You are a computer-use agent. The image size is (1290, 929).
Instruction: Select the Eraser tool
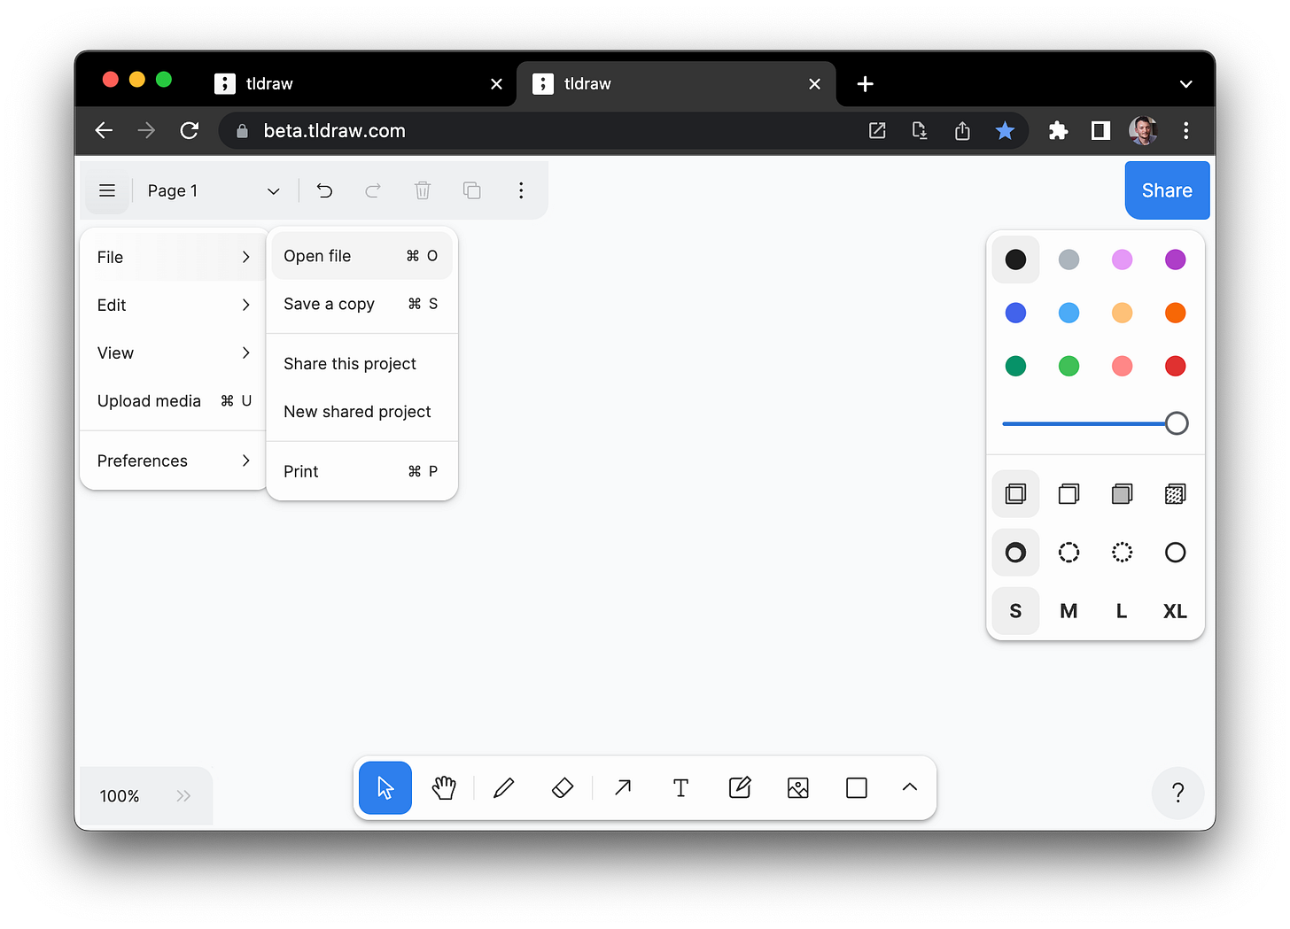coord(563,787)
